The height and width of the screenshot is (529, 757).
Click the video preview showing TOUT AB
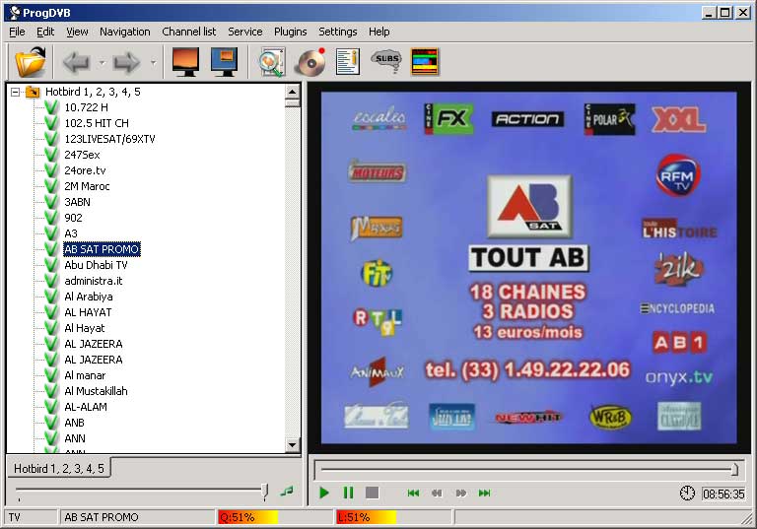528,268
